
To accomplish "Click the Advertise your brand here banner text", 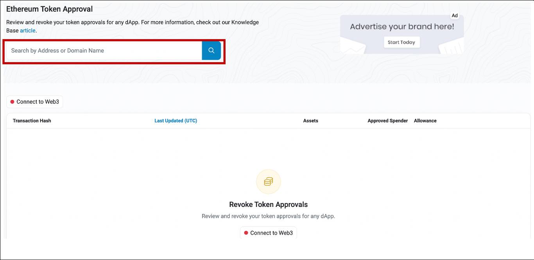I will click(x=402, y=27).
